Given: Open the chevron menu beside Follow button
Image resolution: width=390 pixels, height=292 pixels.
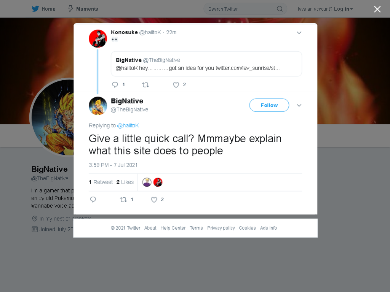Looking at the screenshot, I should [x=299, y=105].
